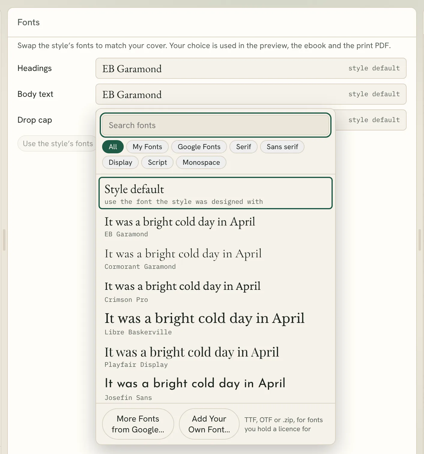Filter by Display fonts
Screen dimensions: 424x454
click(120, 162)
